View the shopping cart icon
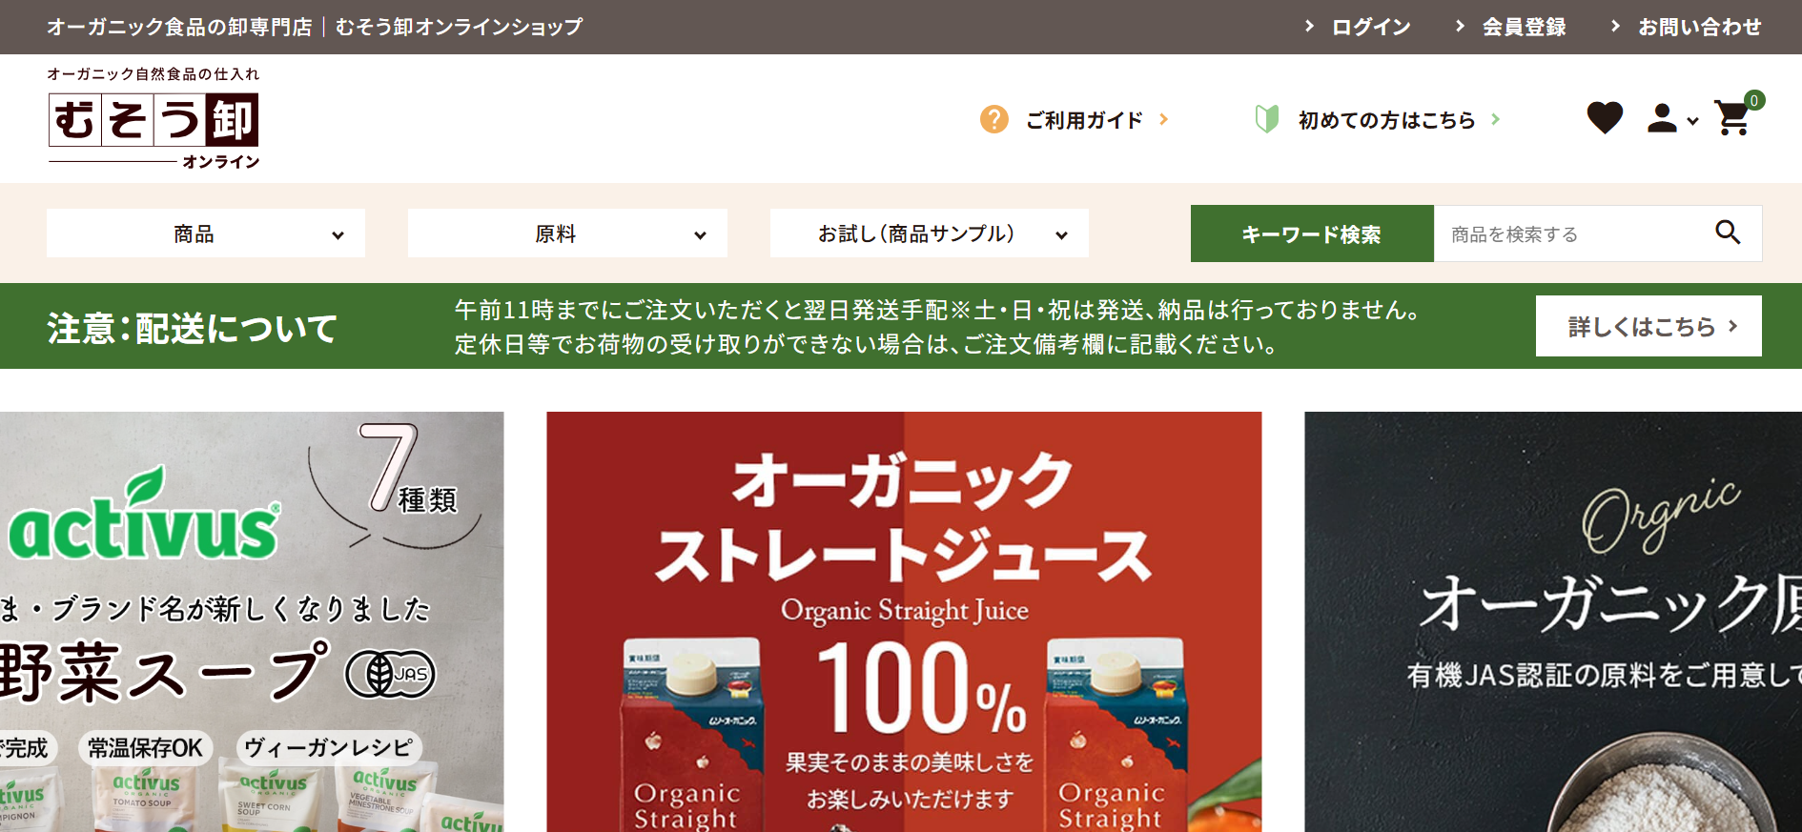Viewport: 1802px width, 832px height. pyautogui.click(x=1732, y=118)
